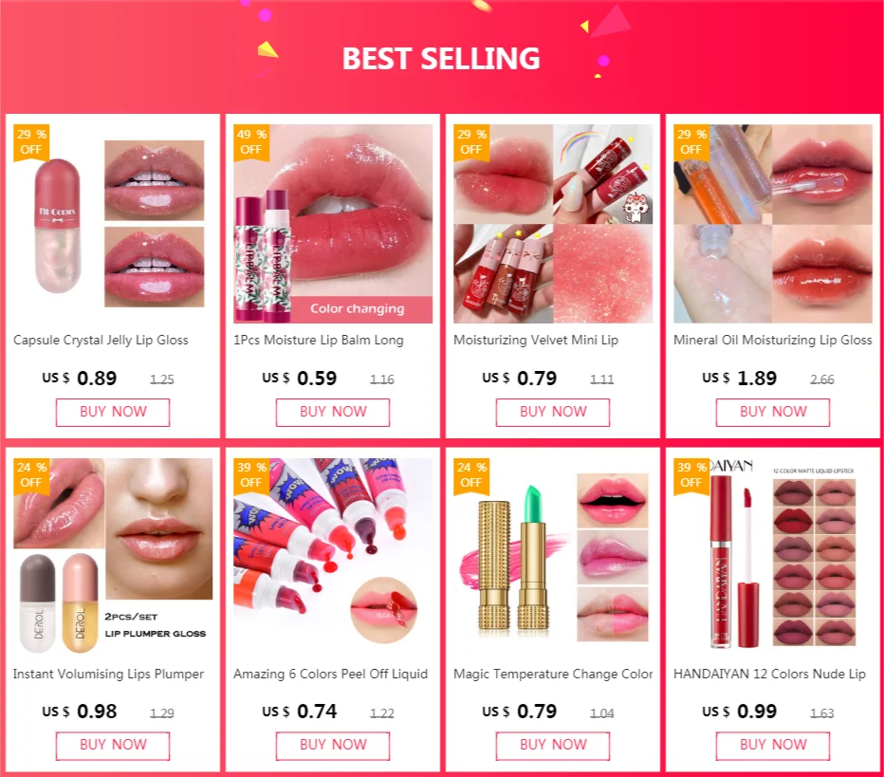Open the Color changing lip balm image
The image size is (884, 777).
[x=333, y=224]
